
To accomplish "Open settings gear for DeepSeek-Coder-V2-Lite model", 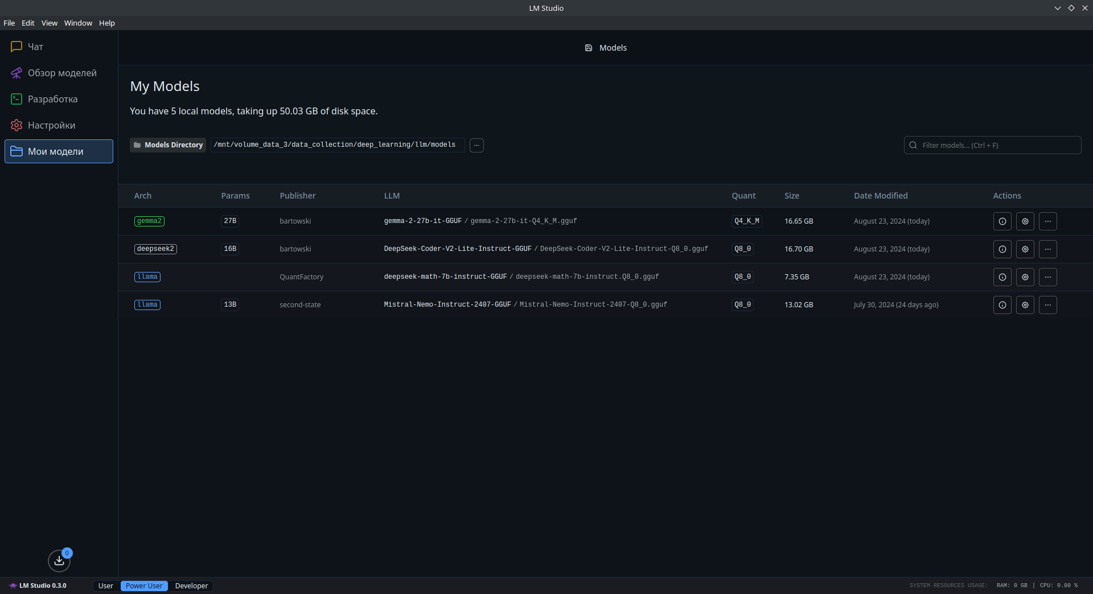I will click(1025, 249).
